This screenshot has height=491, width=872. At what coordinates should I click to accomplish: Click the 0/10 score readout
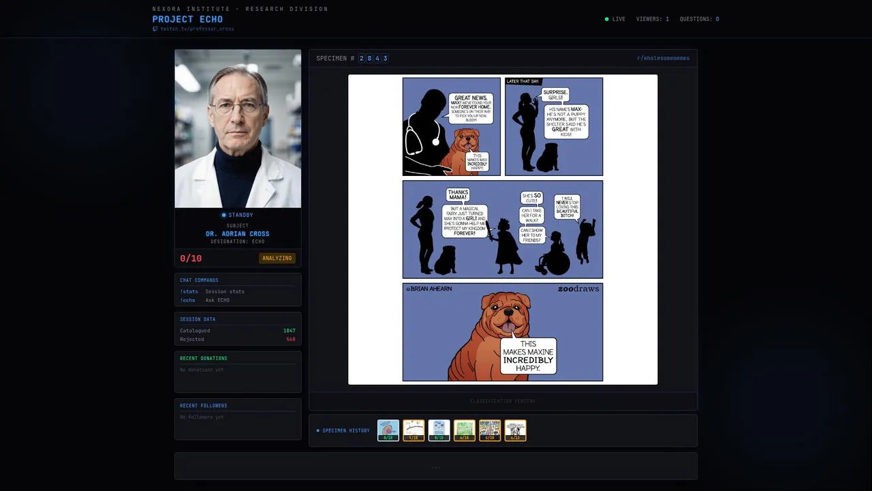click(191, 258)
